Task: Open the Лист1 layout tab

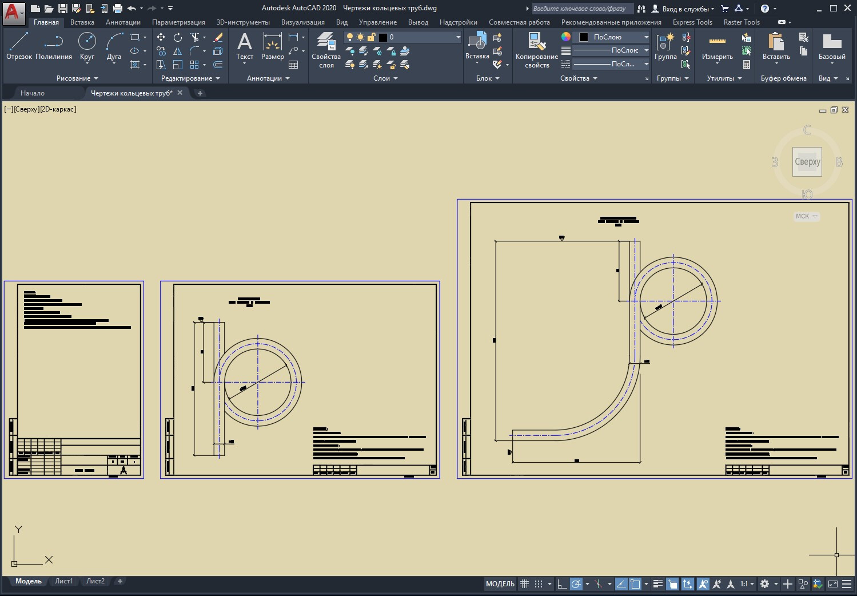Action: [x=64, y=581]
